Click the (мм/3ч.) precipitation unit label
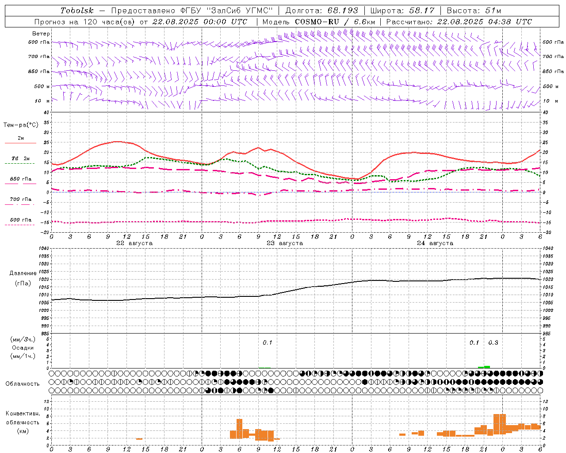 click(23, 340)
